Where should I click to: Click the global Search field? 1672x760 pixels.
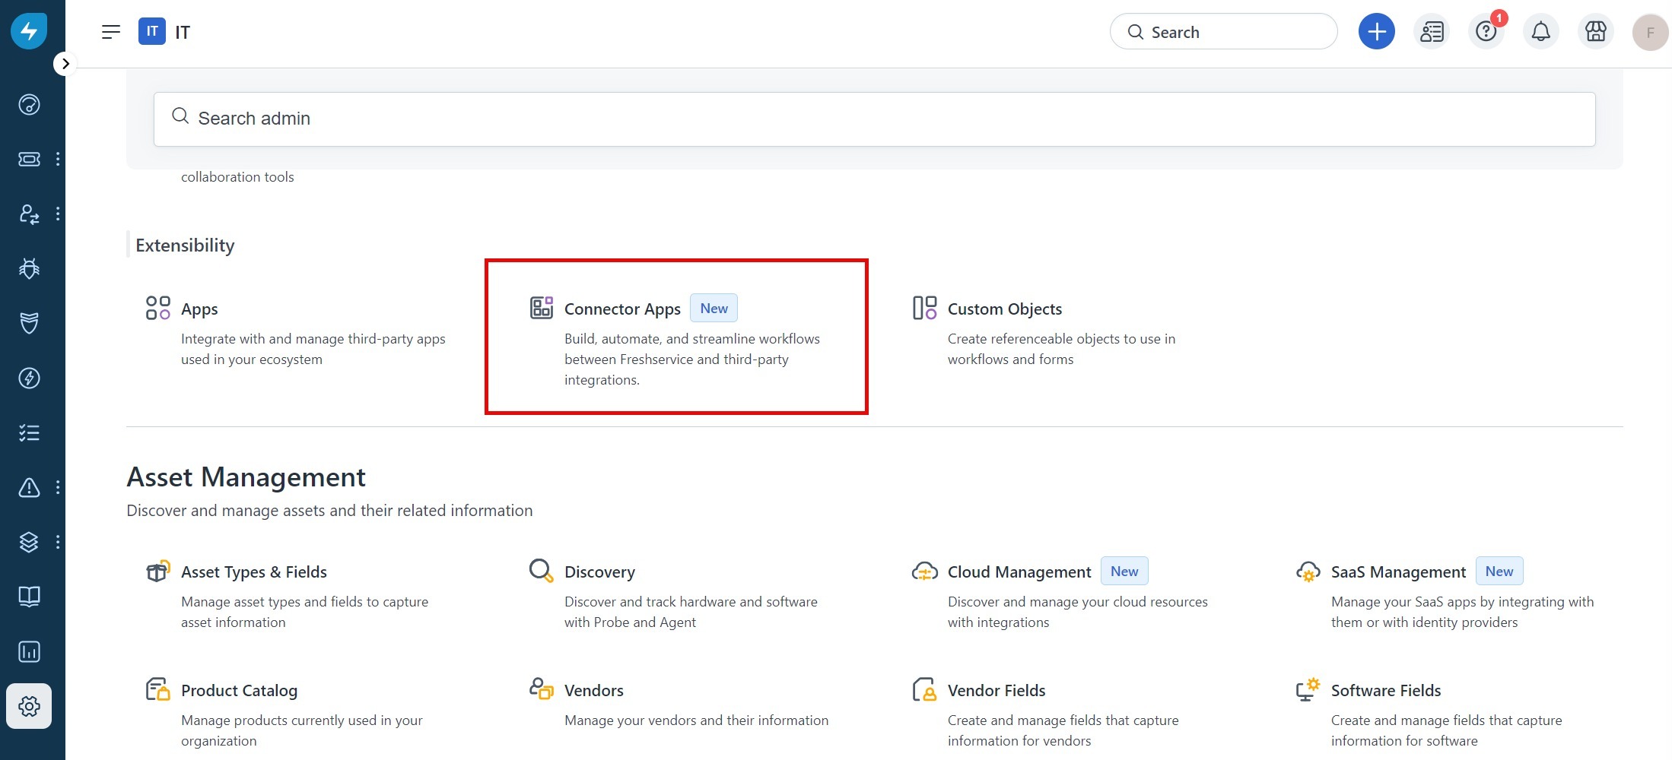tap(1223, 32)
